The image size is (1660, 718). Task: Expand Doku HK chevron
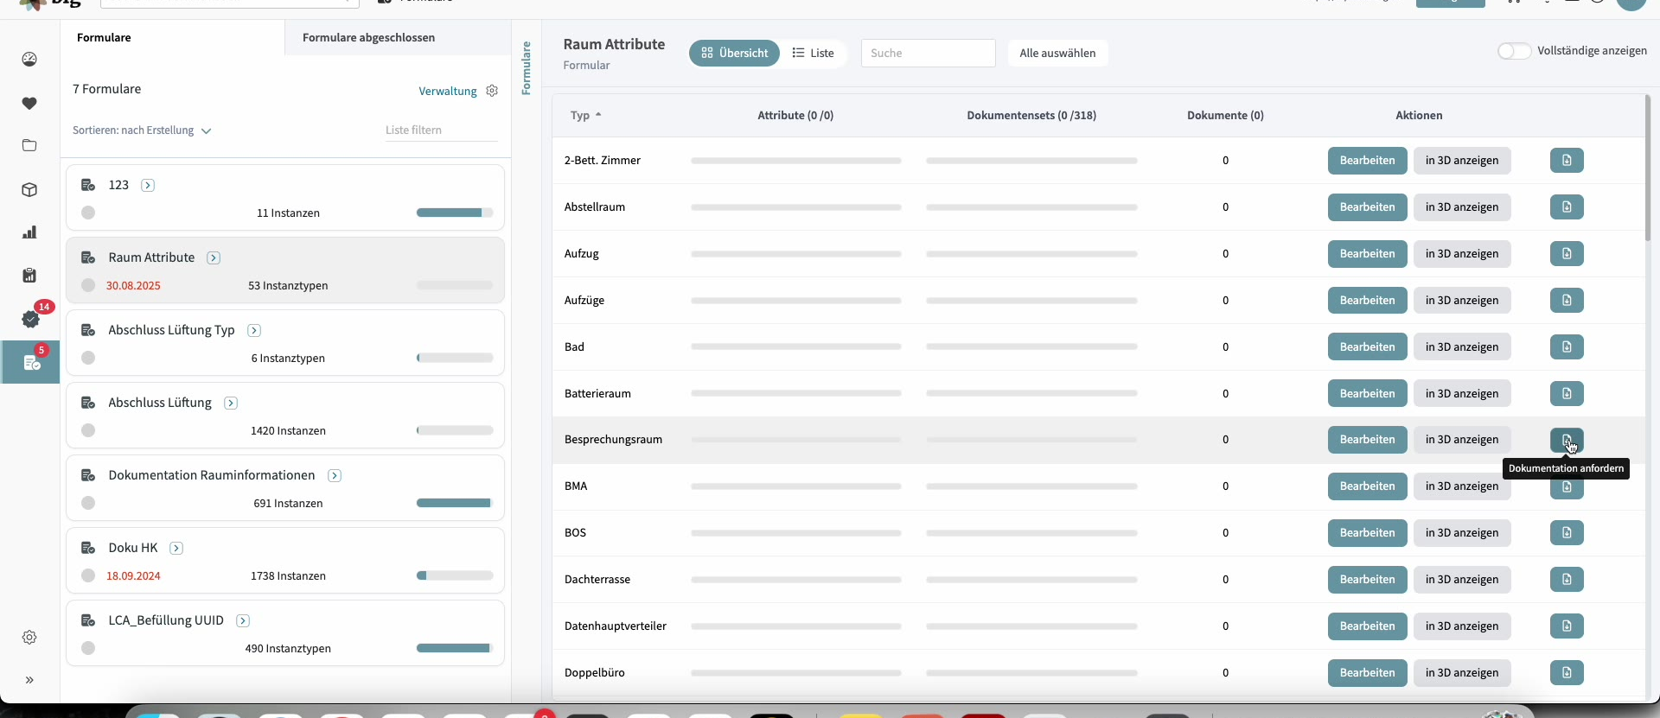176,548
